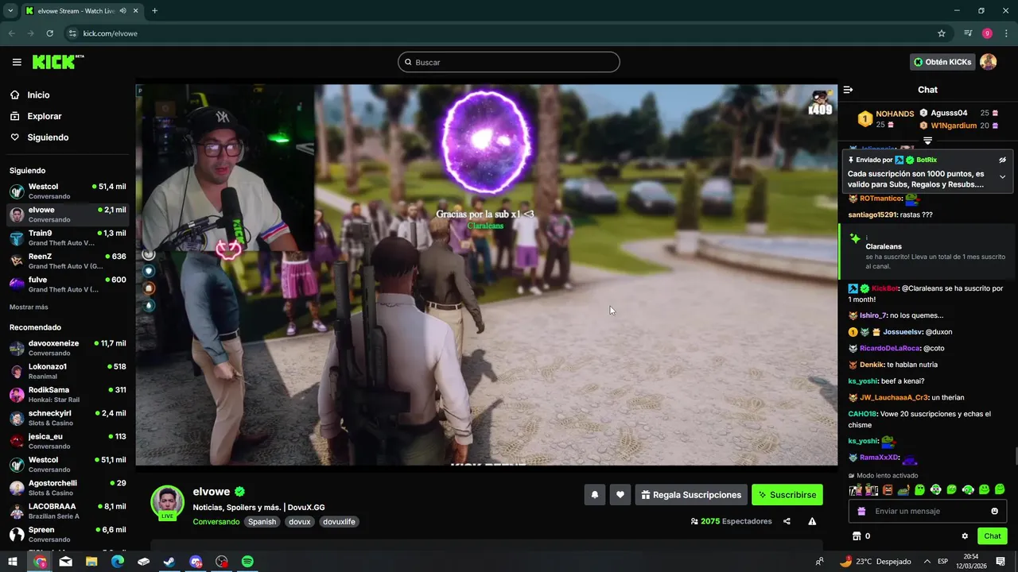
Task: Expand the pinned message chevron
Action: [x=1002, y=176]
